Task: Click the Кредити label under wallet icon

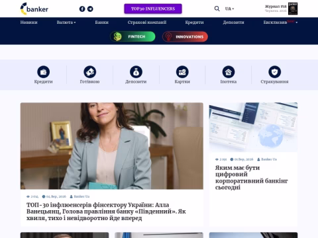Action: pyautogui.click(x=44, y=81)
